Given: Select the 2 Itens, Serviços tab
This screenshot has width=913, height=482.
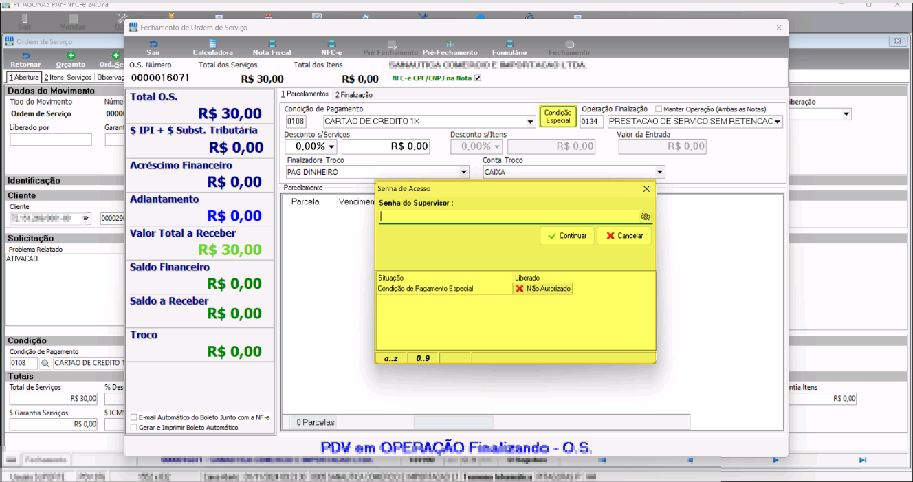Looking at the screenshot, I should [x=67, y=78].
